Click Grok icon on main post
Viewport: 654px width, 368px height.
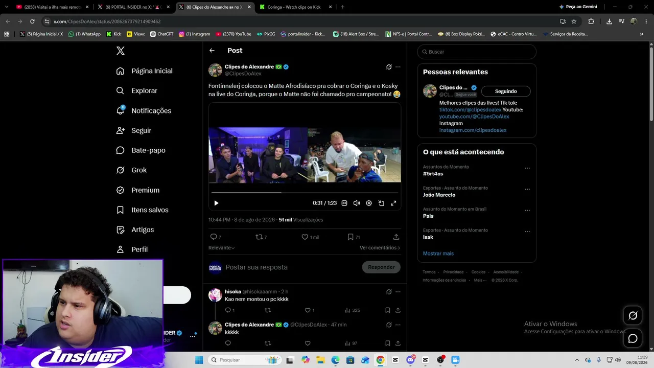pyautogui.click(x=389, y=67)
